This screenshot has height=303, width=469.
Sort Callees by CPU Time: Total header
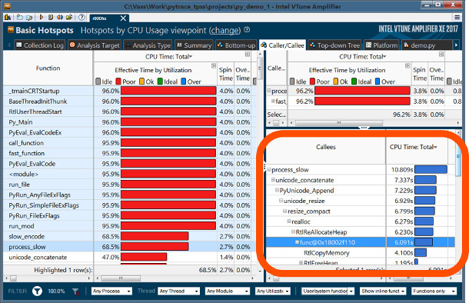(x=413, y=147)
